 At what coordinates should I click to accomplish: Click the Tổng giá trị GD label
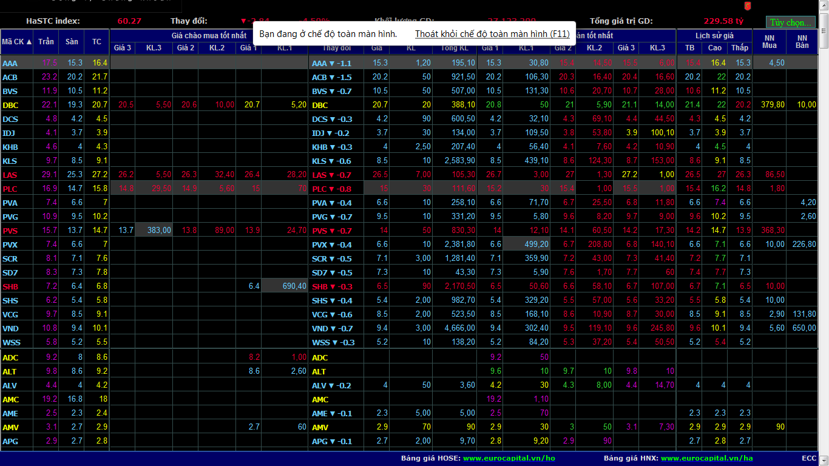621,21
